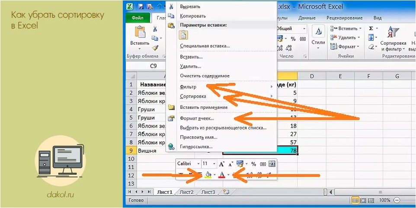Open the font size 11 dropdown on mini toolbar
Viewport: 416px width, 208px height.
pyautogui.click(x=214, y=164)
